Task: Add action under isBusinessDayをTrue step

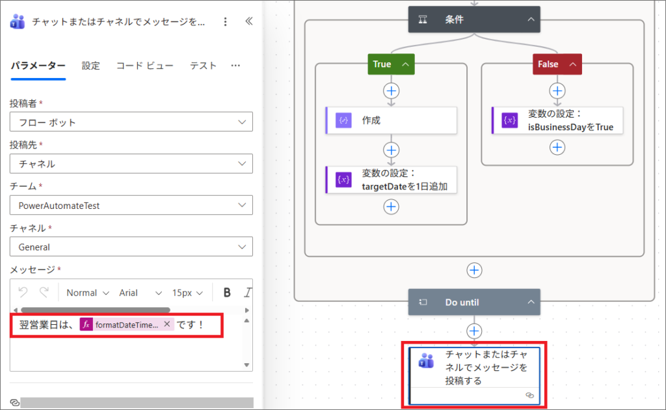Action: coord(557,147)
